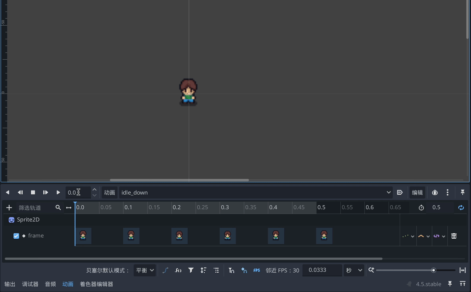
Task: Delete the frame track
Action: point(454,236)
